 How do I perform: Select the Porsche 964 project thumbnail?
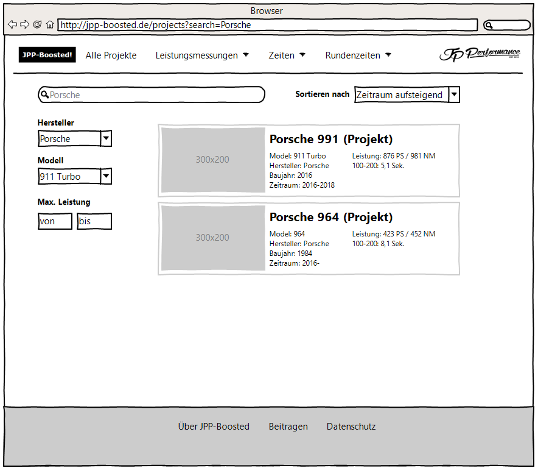[212, 238]
